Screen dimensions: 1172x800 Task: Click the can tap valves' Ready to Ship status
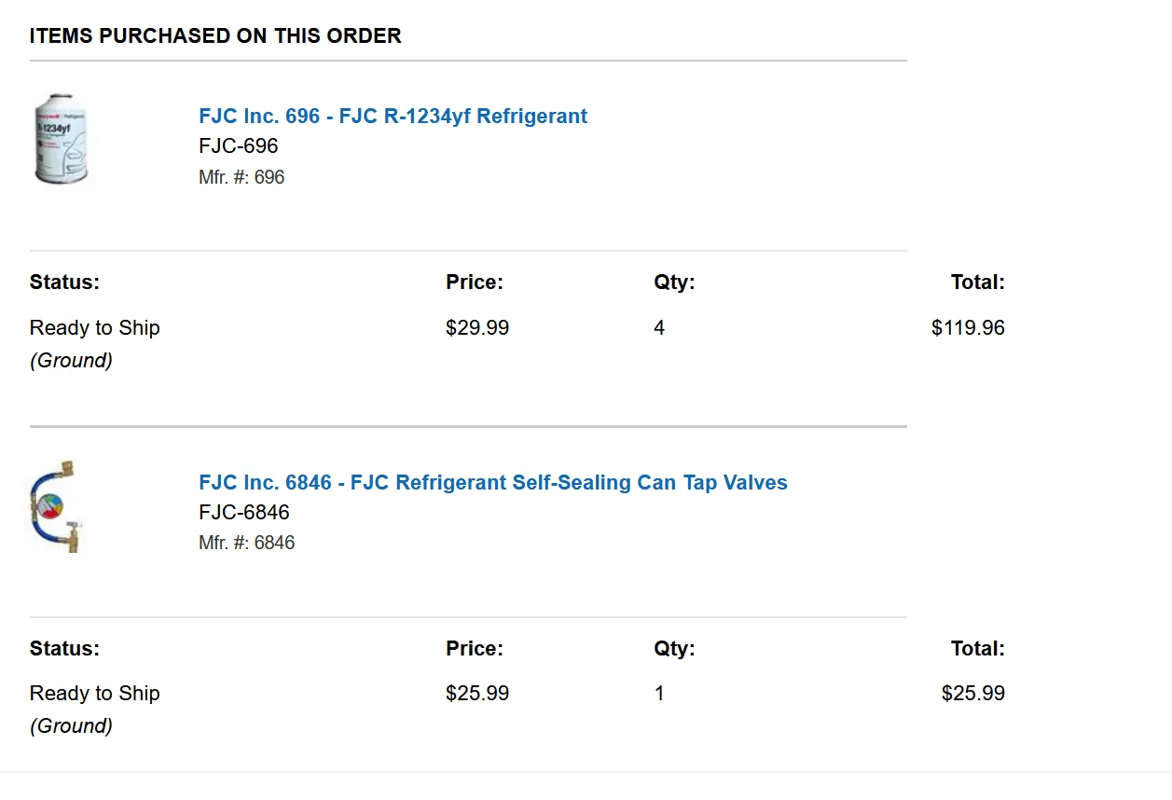[x=95, y=694]
